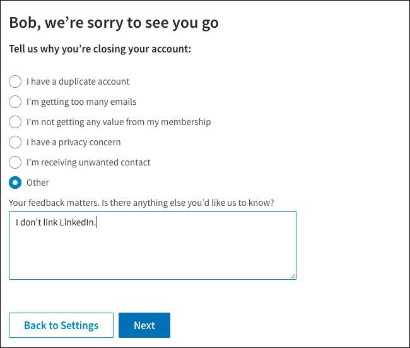The image size is (410, 348).
Task: Click the "Your feedback matters" prompt text
Action: [146, 202]
